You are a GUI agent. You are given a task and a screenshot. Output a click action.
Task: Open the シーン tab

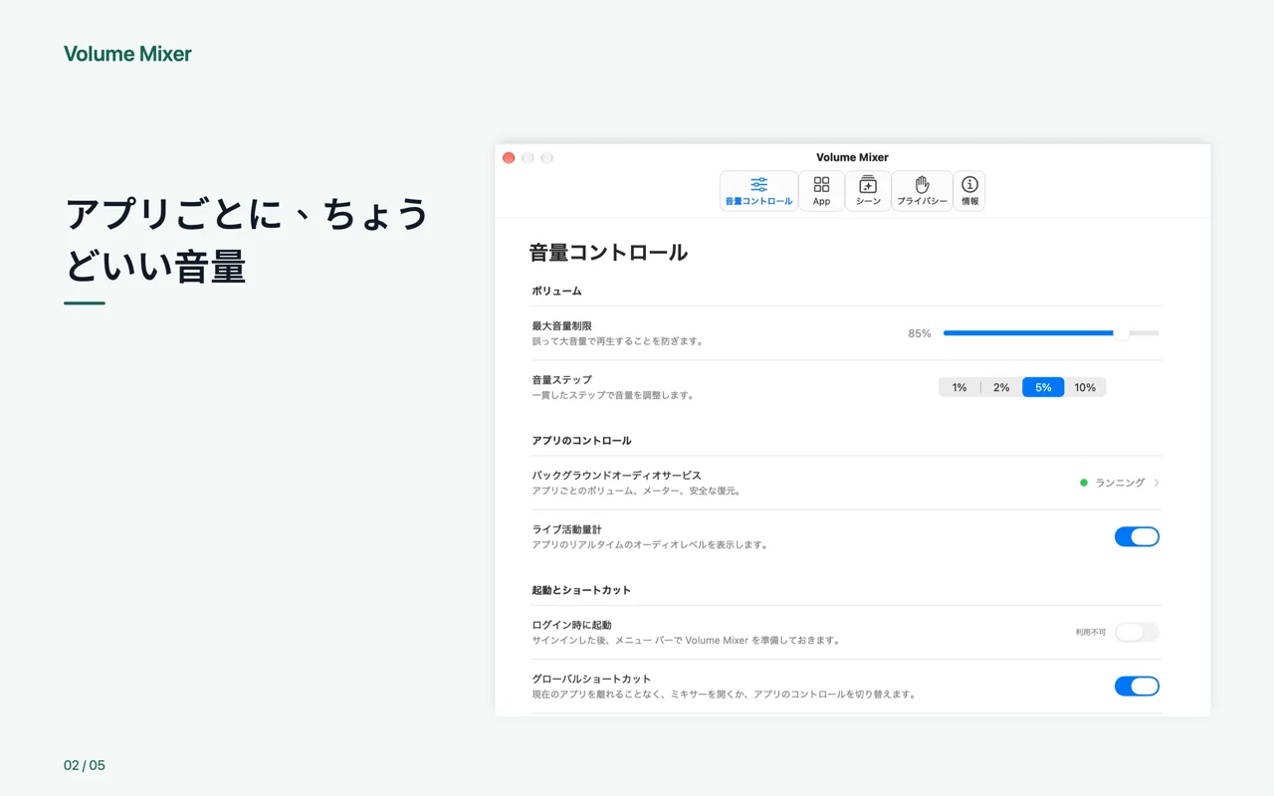coord(868,191)
